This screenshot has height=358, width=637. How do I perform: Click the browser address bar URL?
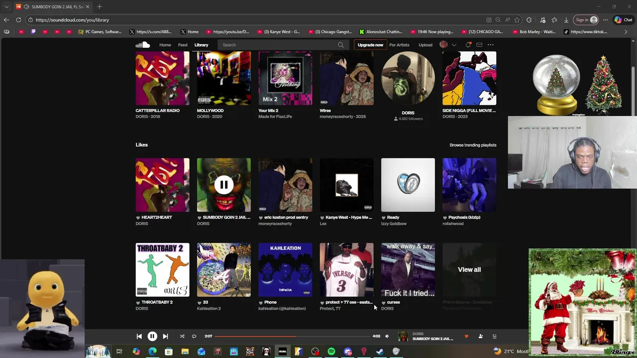(72, 20)
